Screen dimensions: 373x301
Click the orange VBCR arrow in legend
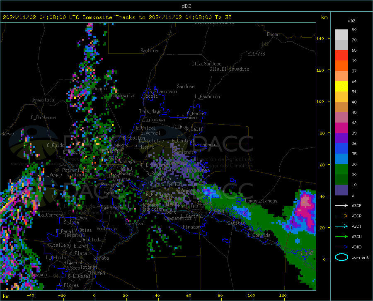pyautogui.click(x=342, y=216)
